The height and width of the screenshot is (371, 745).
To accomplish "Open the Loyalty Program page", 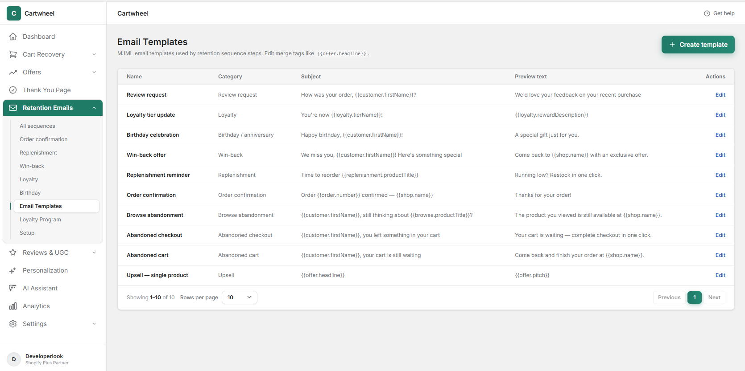I will click(57, 220).
